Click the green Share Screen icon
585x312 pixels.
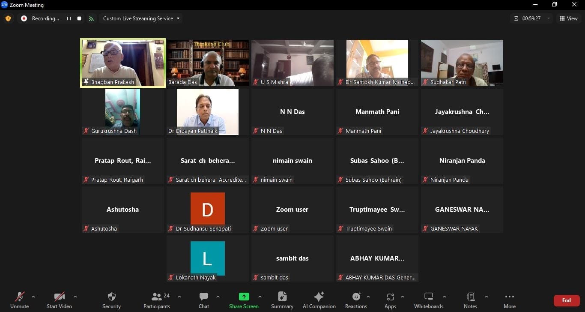[x=244, y=297]
